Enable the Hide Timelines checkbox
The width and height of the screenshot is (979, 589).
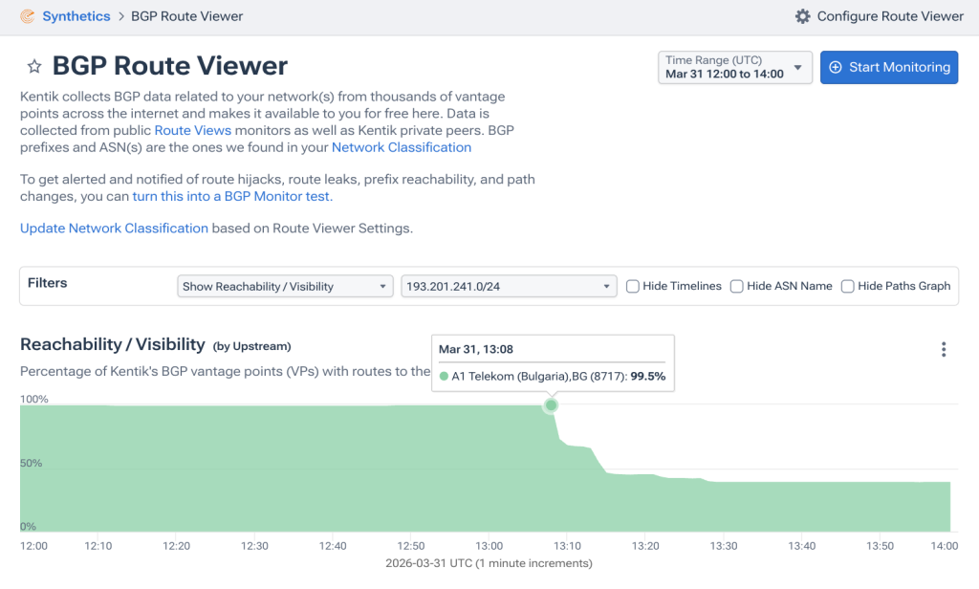pyautogui.click(x=633, y=286)
